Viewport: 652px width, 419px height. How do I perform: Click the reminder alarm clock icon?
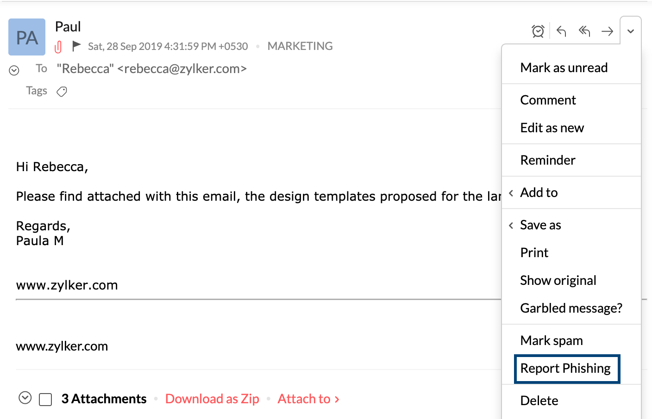click(x=538, y=31)
